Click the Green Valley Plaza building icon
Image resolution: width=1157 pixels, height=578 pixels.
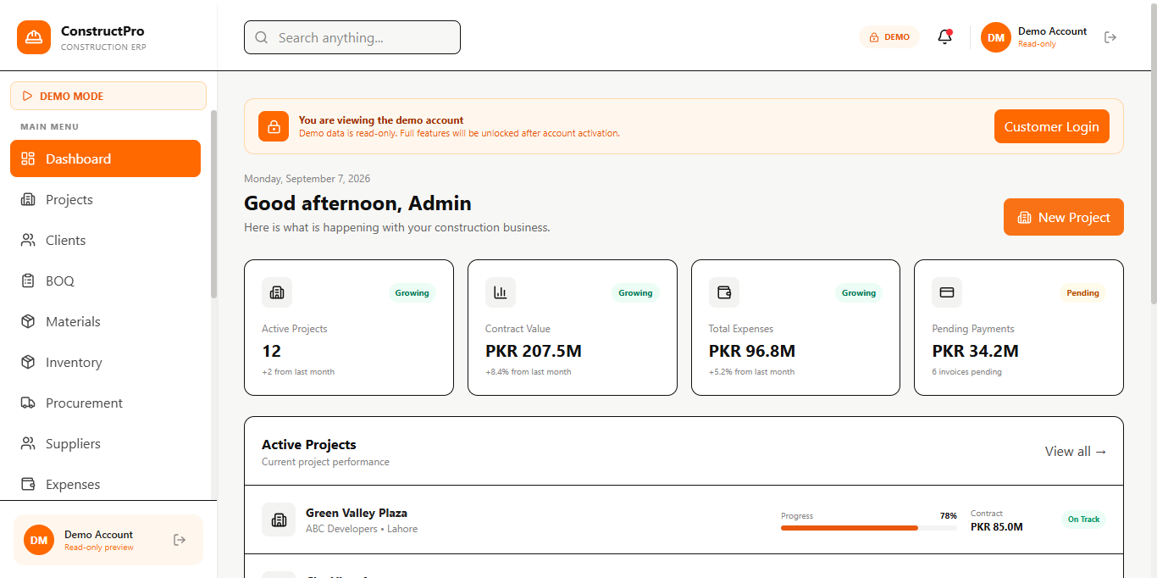click(279, 520)
